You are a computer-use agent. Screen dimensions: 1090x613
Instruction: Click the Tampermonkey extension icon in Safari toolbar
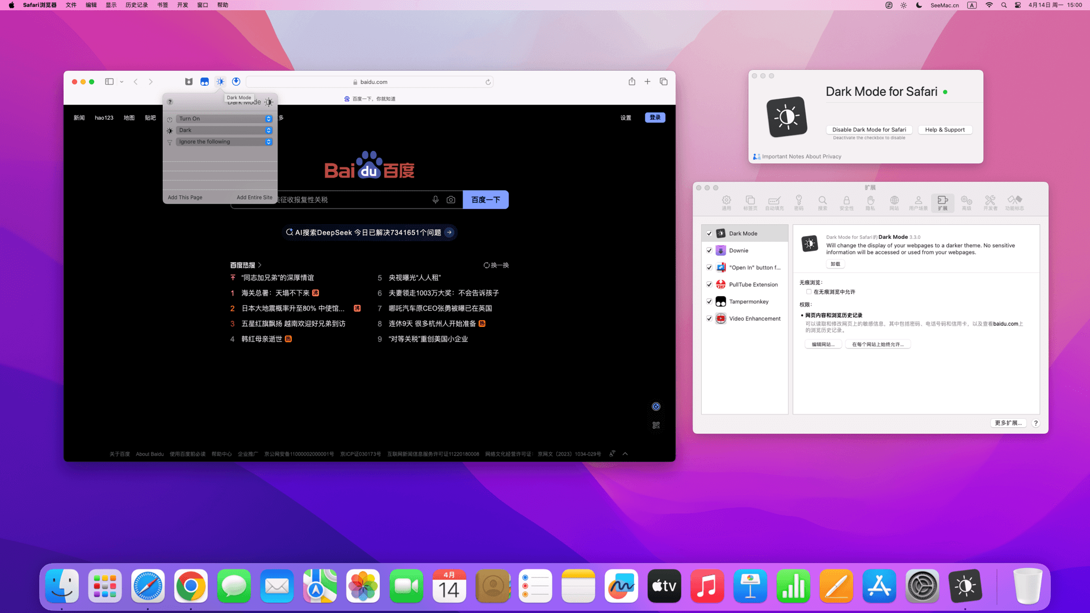coord(204,82)
